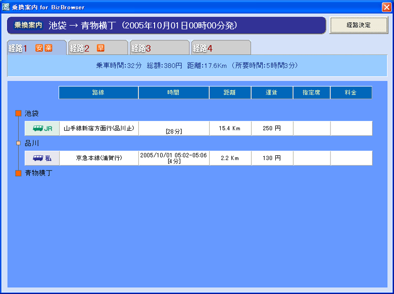Click the orange 青物横丁 station marker
Viewport: 394px width, 294px height.
click(18, 173)
